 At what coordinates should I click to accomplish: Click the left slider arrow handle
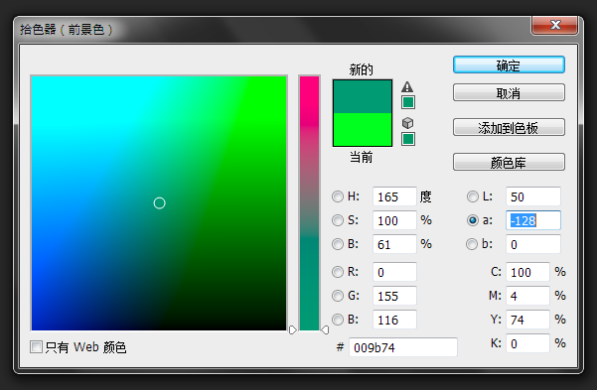point(292,329)
